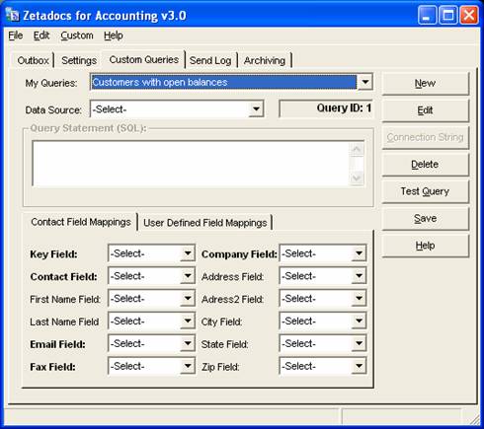Switch to the Send Log tab
This screenshot has height=429, width=484.
pos(210,60)
